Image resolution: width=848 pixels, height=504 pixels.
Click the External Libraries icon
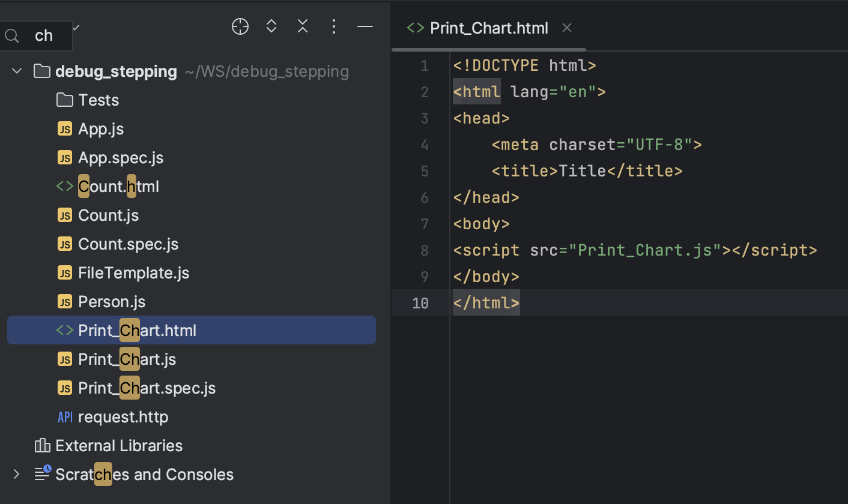tap(42, 445)
